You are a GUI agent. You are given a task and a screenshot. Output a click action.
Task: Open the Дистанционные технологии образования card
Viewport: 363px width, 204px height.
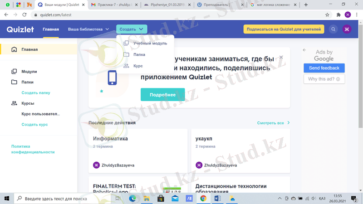coord(240,185)
